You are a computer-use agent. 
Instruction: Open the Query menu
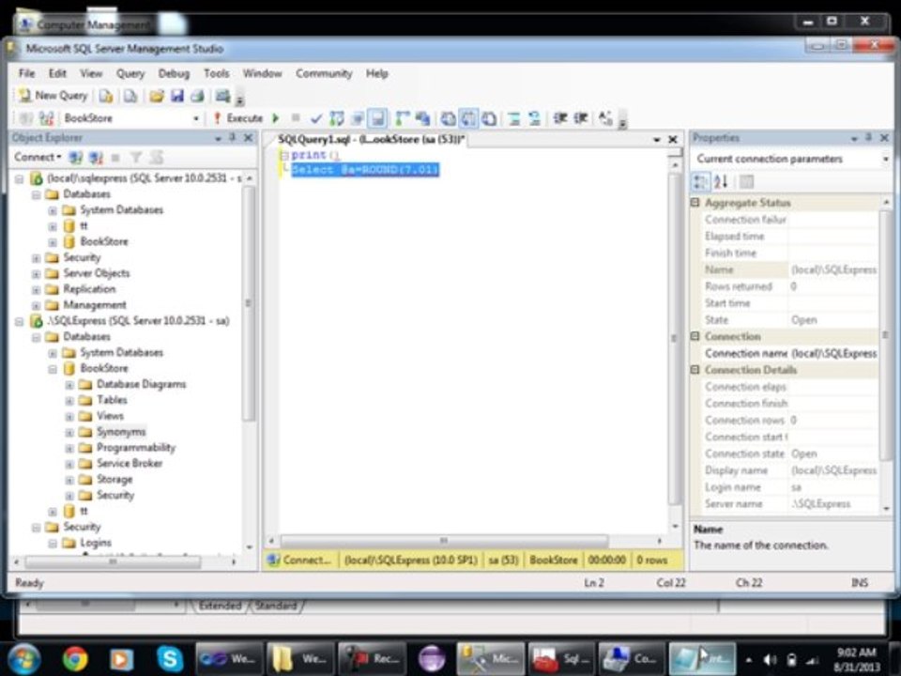[x=130, y=73]
